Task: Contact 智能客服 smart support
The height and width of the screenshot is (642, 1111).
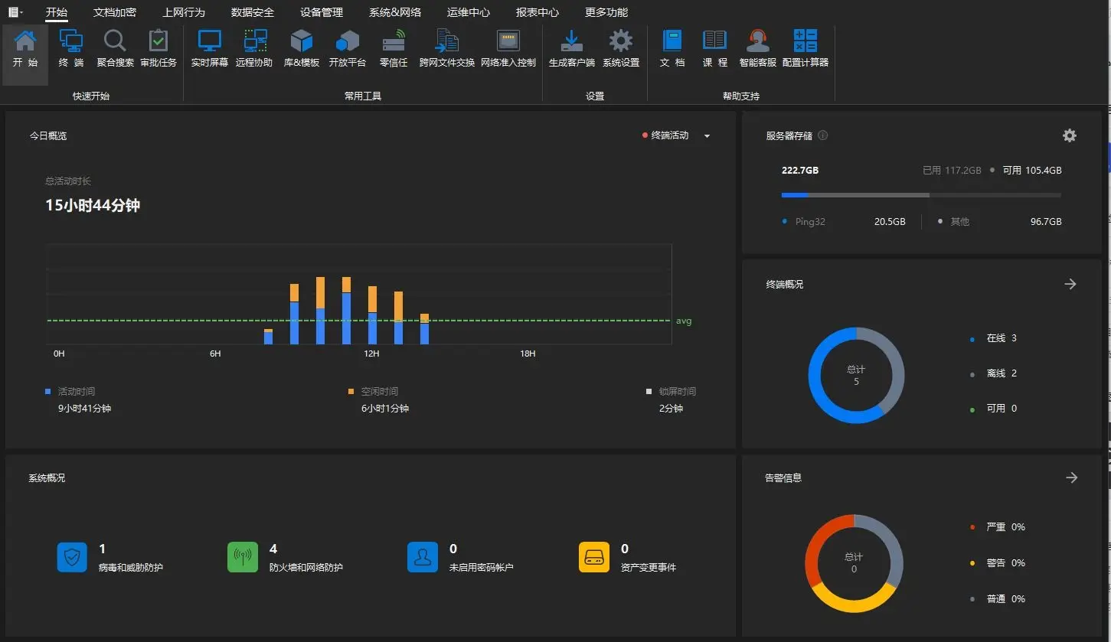Action: (x=757, y=48)
